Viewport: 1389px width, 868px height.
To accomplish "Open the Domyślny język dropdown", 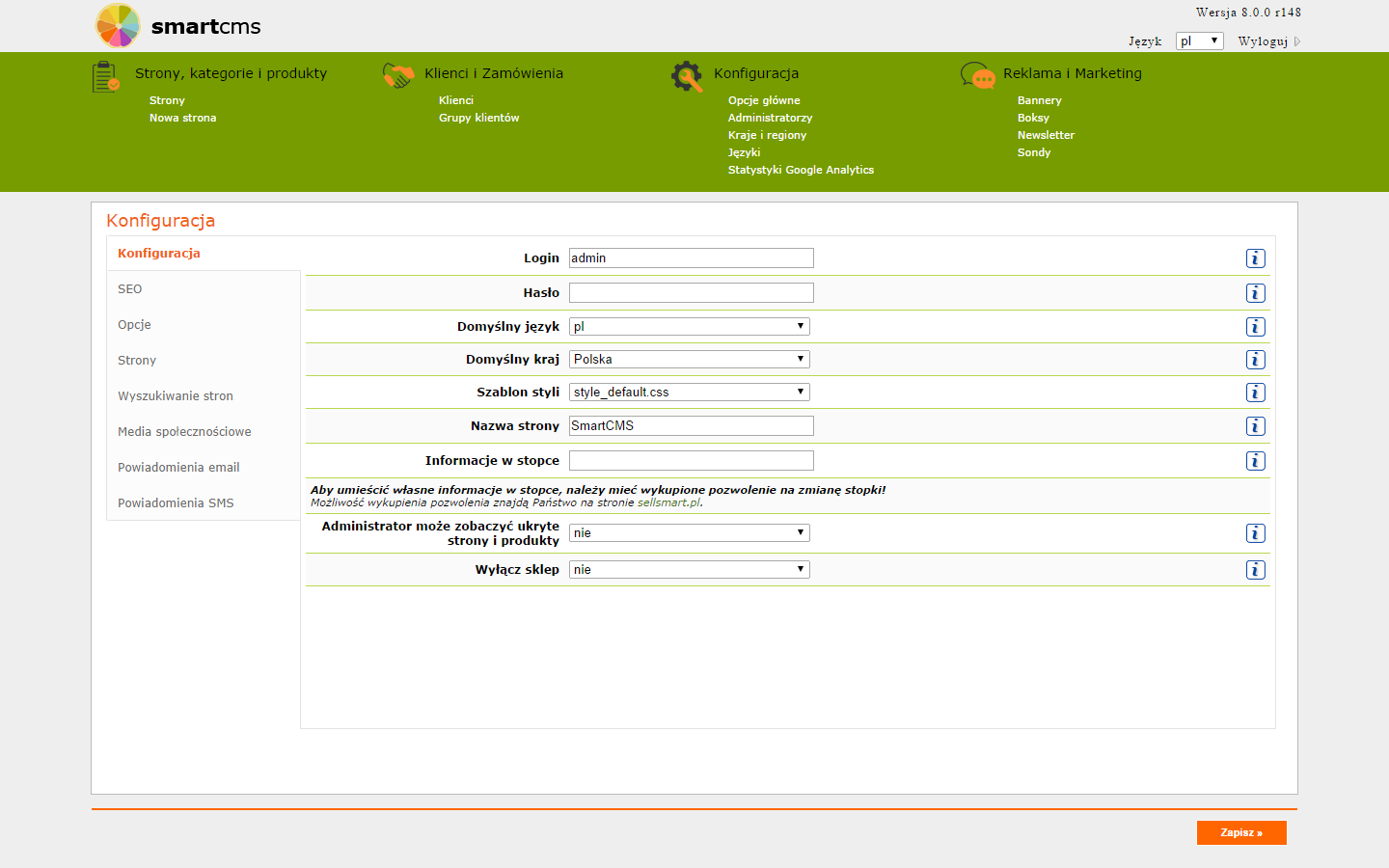I will point(690,326).
